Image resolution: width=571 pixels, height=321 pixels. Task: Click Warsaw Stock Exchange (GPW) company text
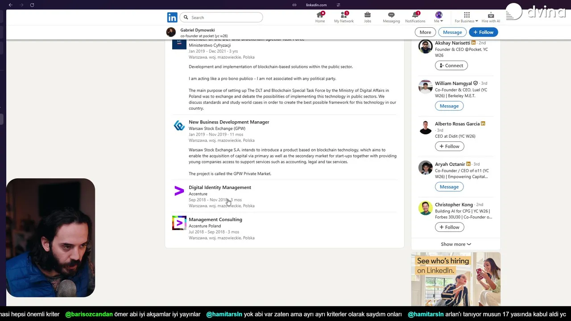pyautogui.click(x=217, y=128)
